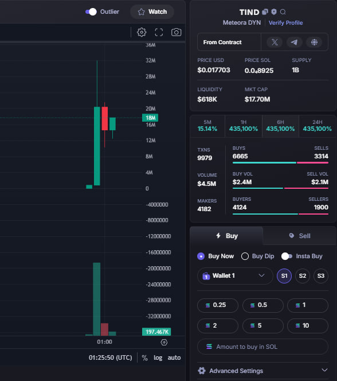
Task: Click the Watch button
Action: coord(152,11)
